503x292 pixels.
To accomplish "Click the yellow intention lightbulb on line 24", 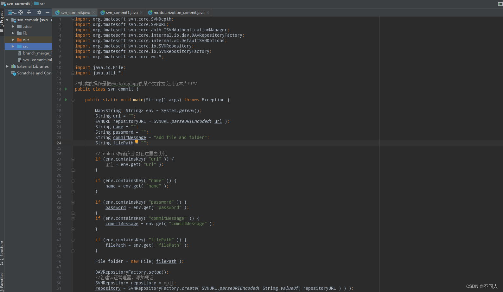I will (x=137, y=142).
